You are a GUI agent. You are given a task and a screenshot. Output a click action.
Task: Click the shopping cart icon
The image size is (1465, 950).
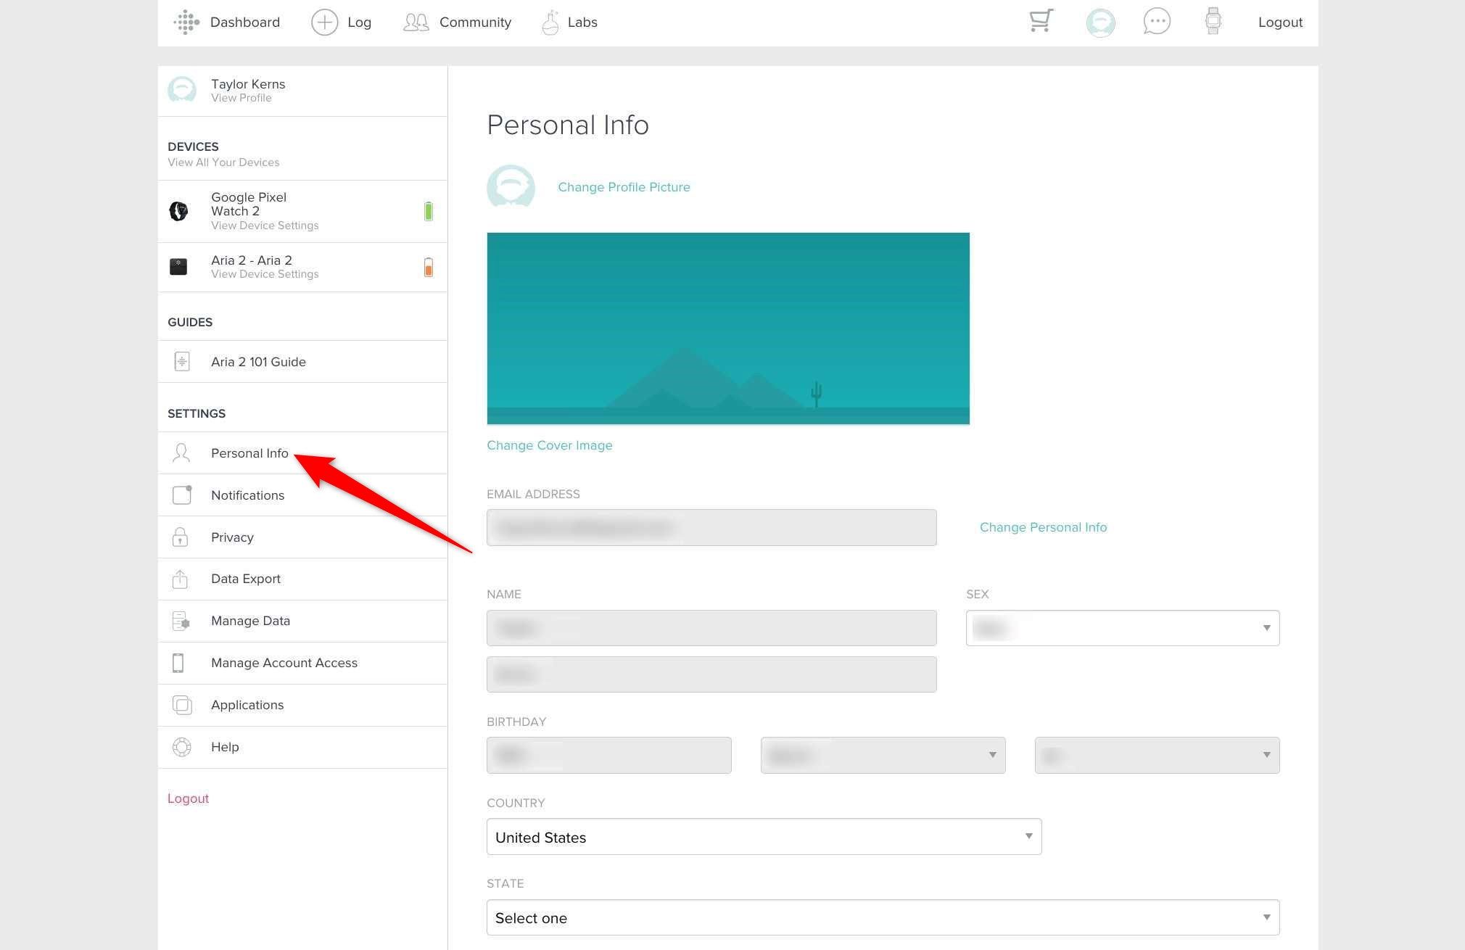[x=1039, y=21]
